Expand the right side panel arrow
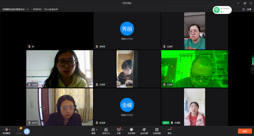The height and width of the screenshot is (136, 254). pos(252,69)
